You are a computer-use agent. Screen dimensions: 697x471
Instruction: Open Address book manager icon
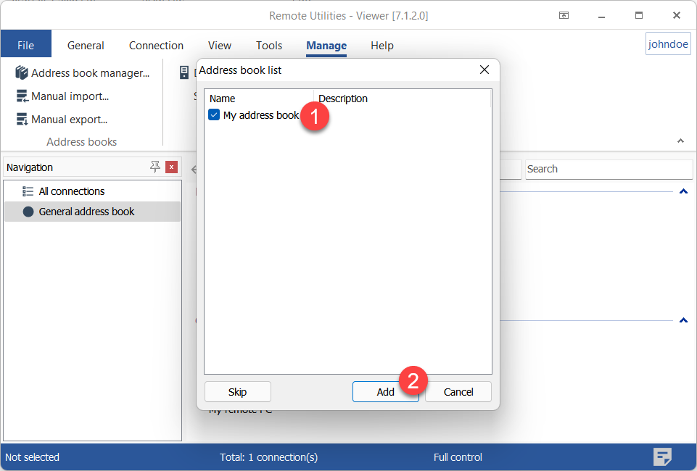pyautogui.click(x=22, y=73)
